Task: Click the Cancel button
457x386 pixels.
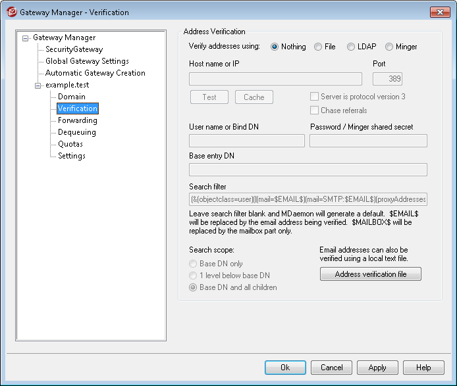Action: coord(332,368)
